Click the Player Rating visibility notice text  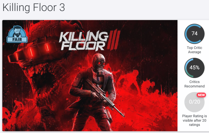194,120
